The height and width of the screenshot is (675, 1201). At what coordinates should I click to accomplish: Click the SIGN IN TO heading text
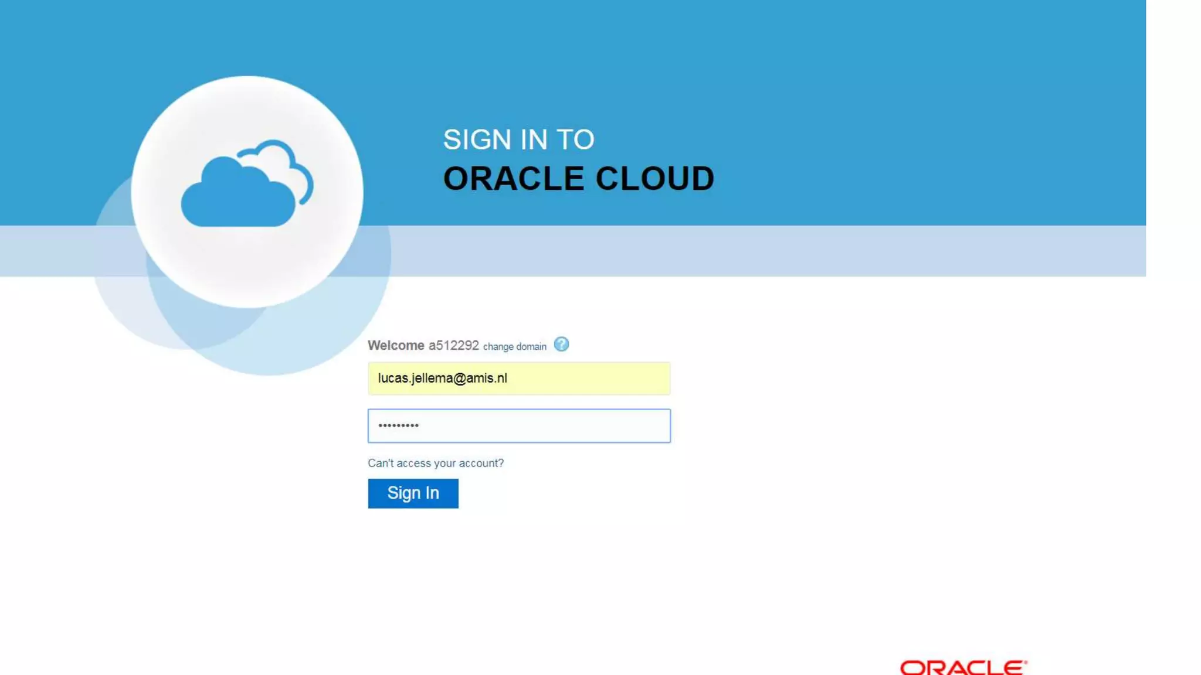pyautogui.click(x=518, y=140)
